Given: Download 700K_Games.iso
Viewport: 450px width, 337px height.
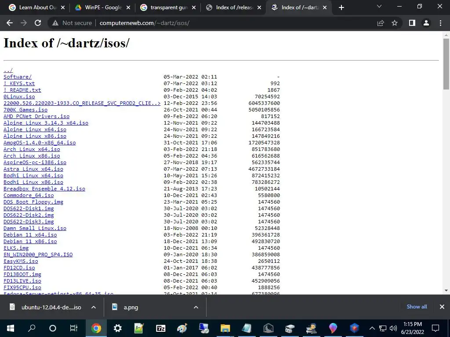Looking at the screenshot, I should click(25, 110).
